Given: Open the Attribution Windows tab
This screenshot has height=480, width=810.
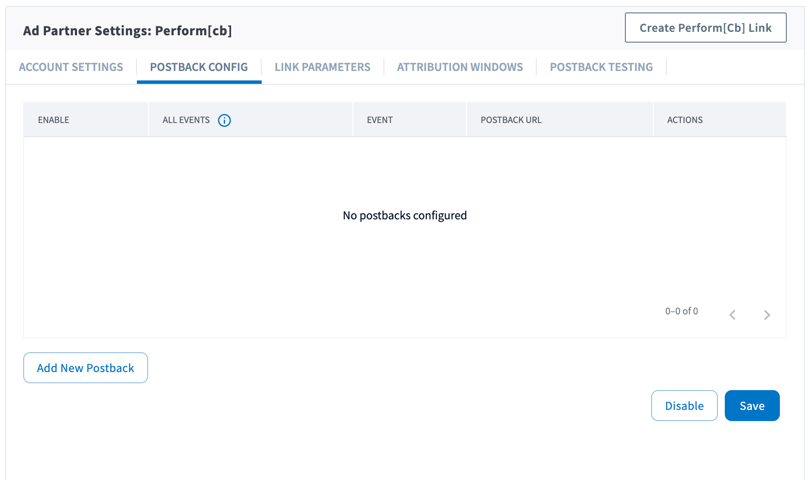Looking at the screenshot, I should click(460, 67).
